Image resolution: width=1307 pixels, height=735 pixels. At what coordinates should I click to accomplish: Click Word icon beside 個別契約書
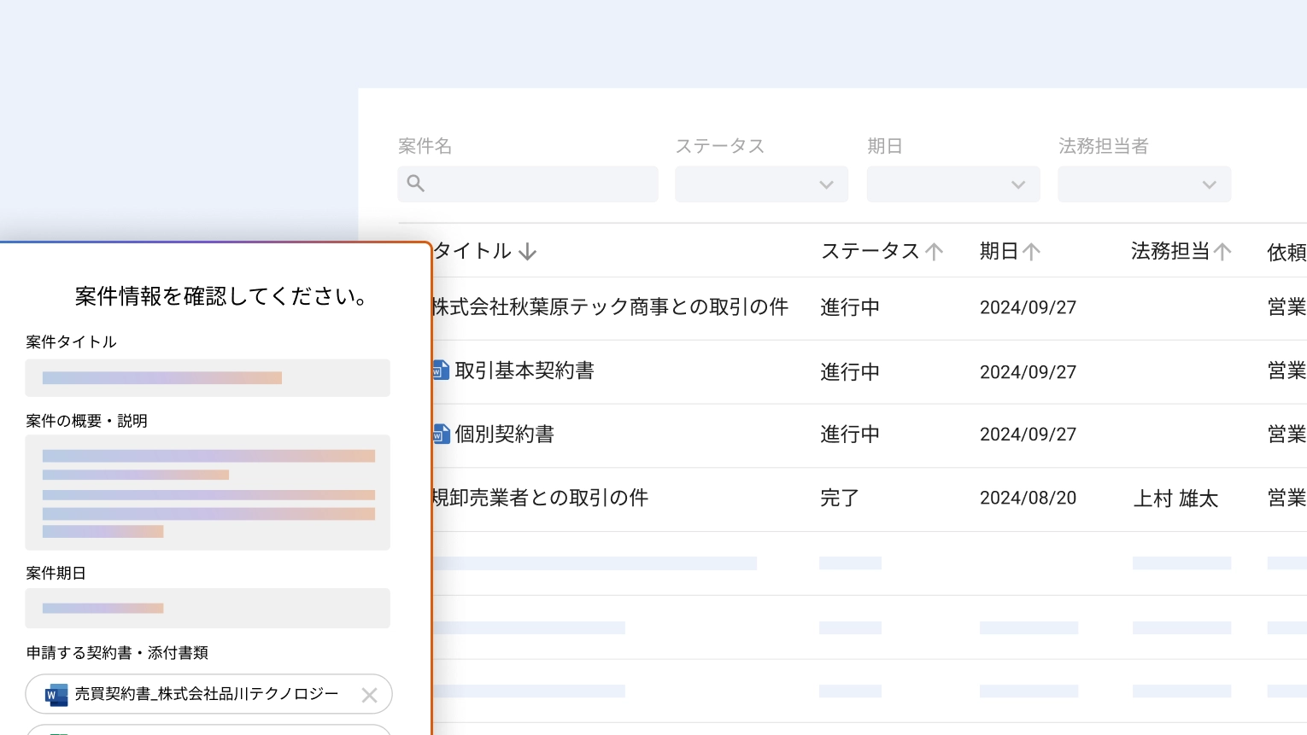pyautogui.click(x=441, y=435)
